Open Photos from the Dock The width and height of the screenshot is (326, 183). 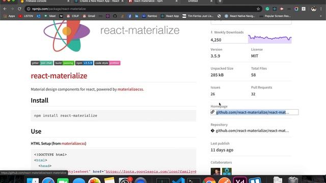[94, 180]
